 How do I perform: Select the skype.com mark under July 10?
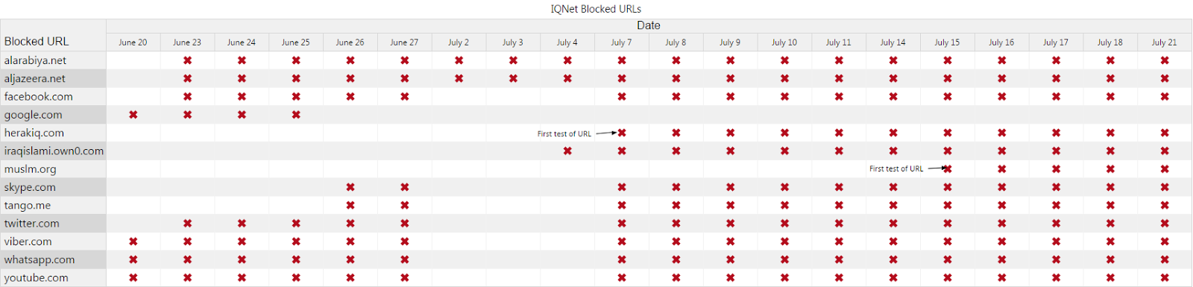click(x=784, y=187)
